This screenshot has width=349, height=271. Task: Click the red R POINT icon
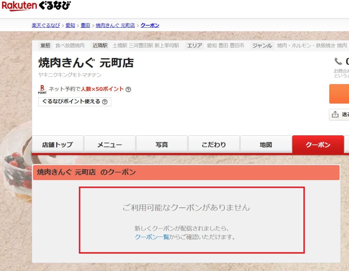tap(42, 89)
